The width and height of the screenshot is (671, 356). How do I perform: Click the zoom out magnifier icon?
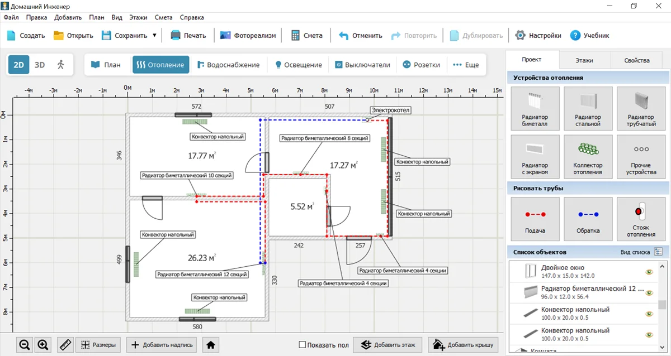click(25, 345)
